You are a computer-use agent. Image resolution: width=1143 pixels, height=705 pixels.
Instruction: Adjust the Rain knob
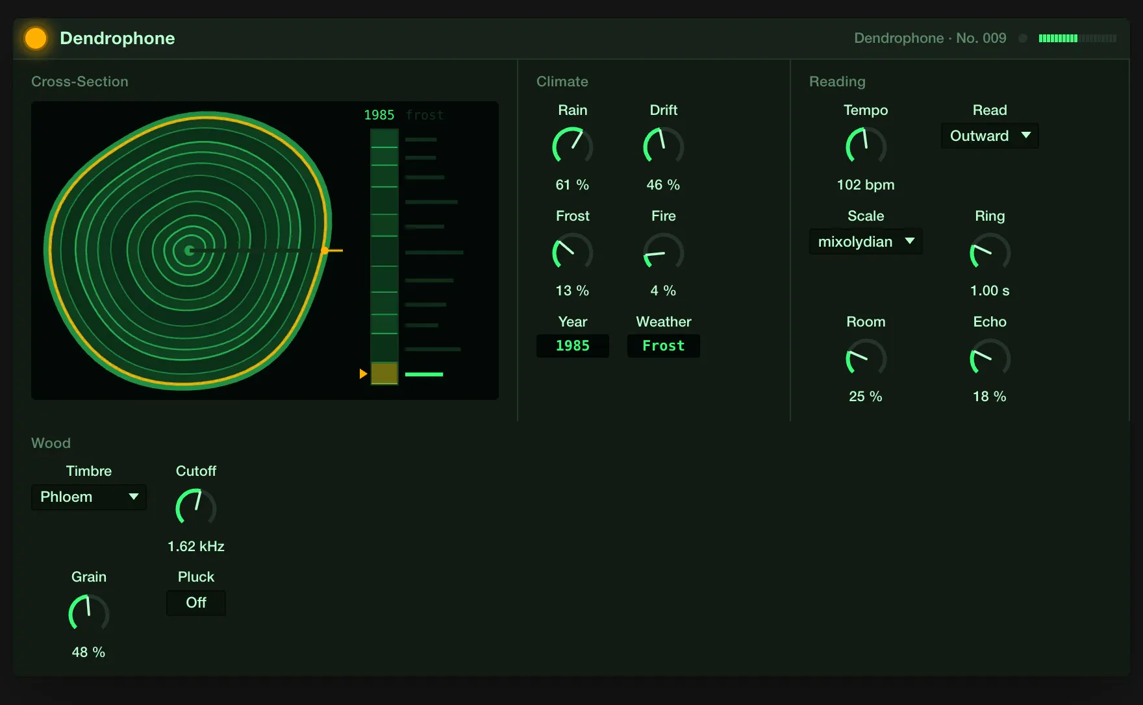coord(572,146)
